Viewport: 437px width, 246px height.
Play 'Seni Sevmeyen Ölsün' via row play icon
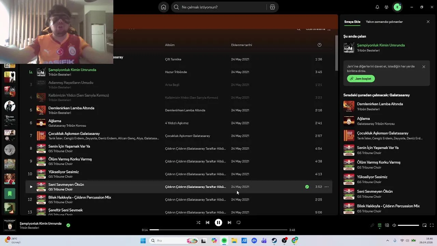coord(31,187)
